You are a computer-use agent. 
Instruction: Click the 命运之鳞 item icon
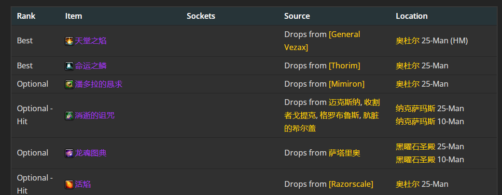coord(69,66)
